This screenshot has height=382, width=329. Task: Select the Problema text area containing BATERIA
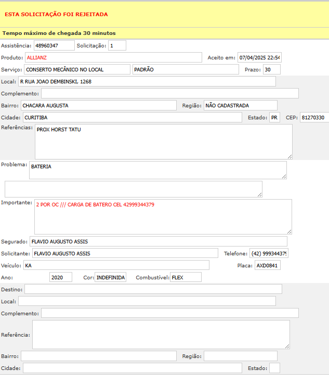(x=157, y=170)
